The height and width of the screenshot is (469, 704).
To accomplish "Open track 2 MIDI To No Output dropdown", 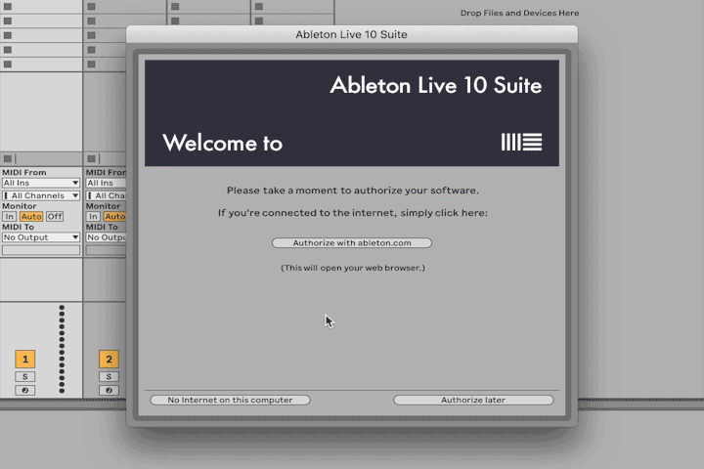I will [106, 237].
